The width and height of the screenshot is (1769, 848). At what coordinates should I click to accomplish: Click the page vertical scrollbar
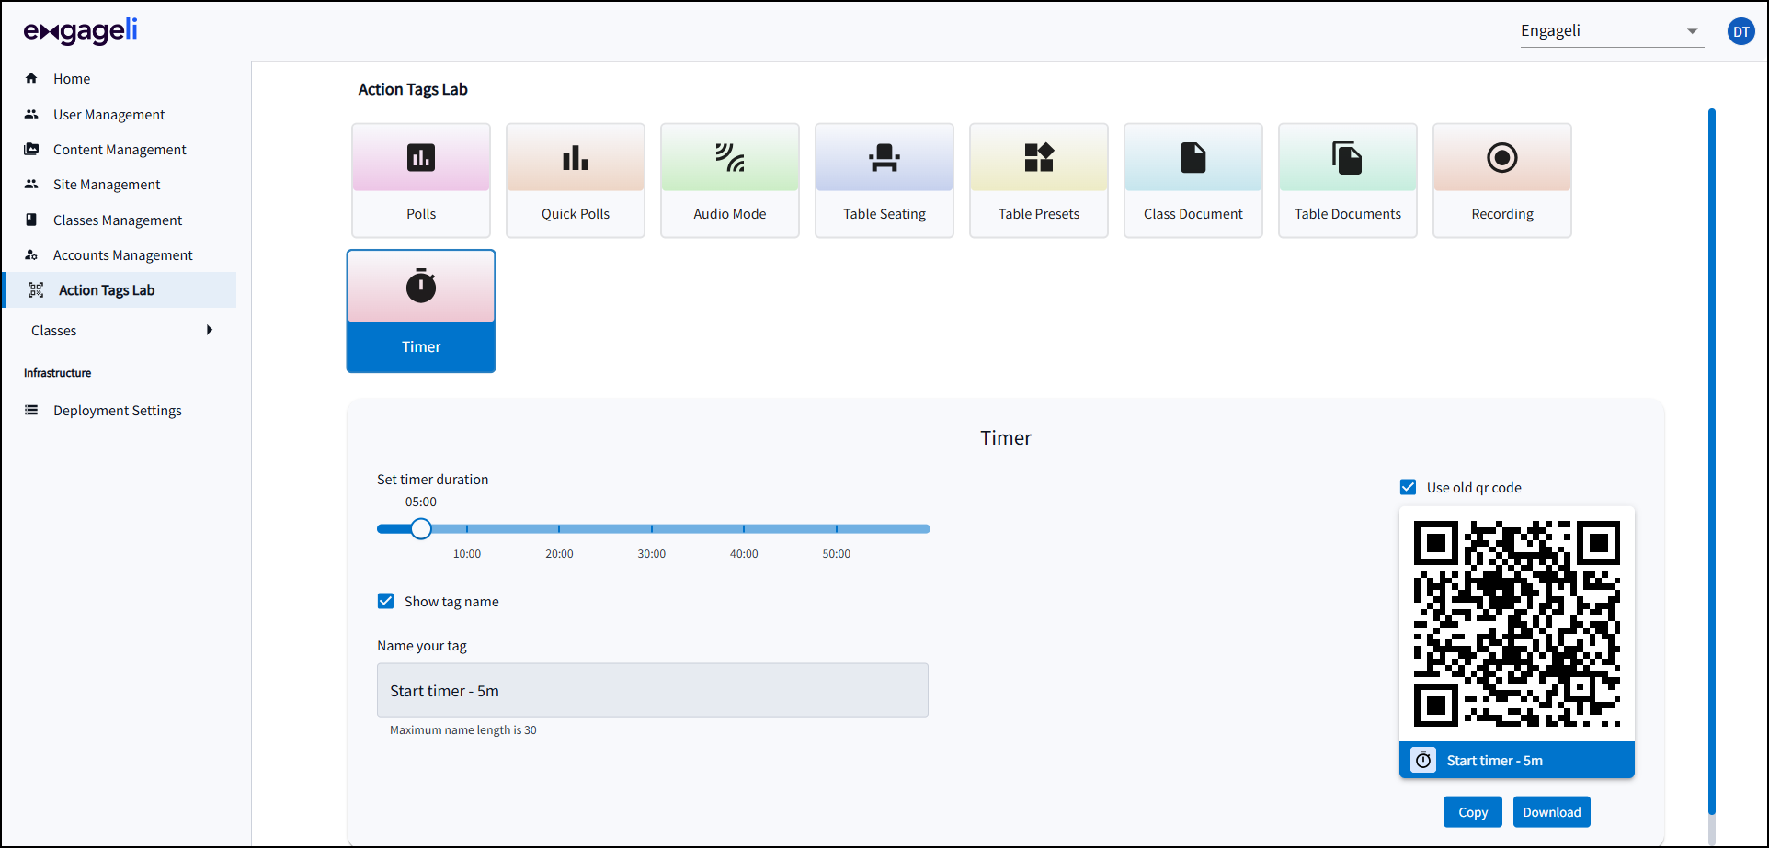(x=1712, y=461)
